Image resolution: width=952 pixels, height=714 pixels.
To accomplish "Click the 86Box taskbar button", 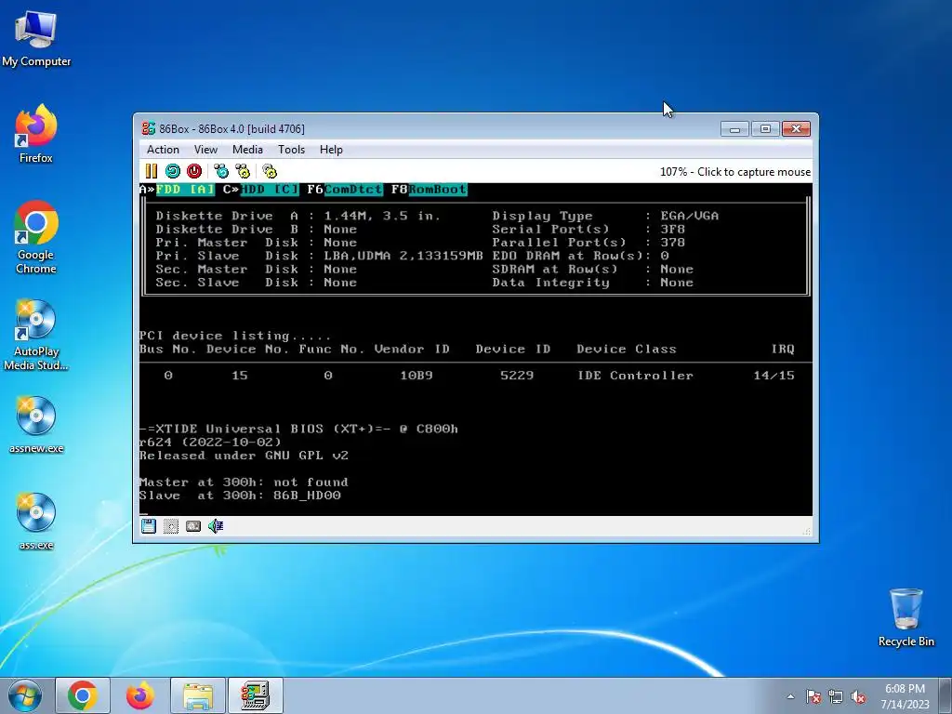I will pos(256,695).
